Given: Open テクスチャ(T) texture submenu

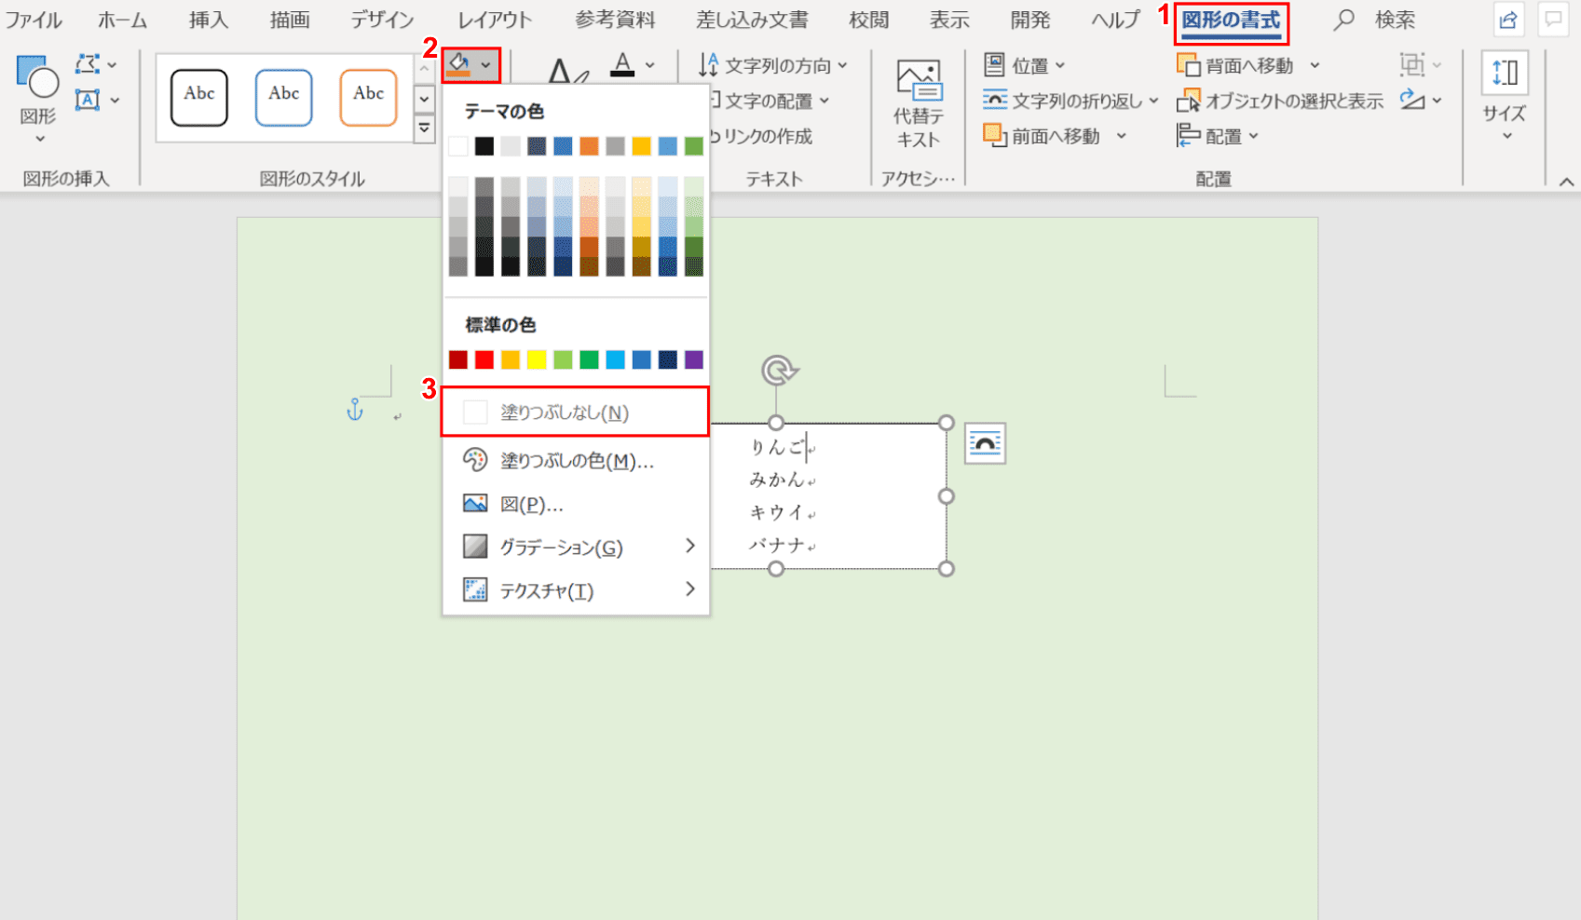Looking at the screenshot, I should (576, 590).
